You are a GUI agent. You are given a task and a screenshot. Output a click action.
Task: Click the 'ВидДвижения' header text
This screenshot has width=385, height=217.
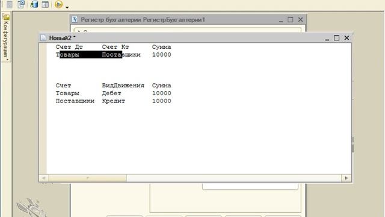pyautogui.click(x=123, y=86)
